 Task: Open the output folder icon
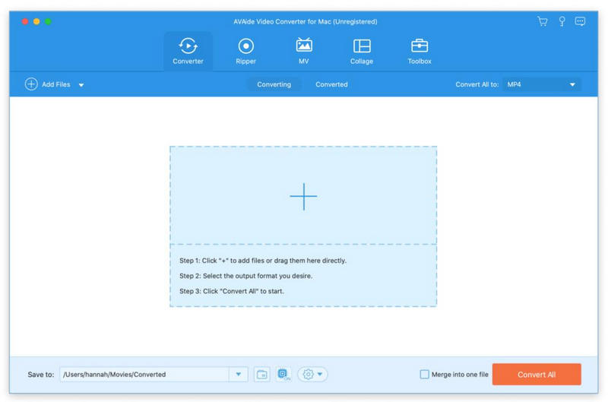pos(262,375)
